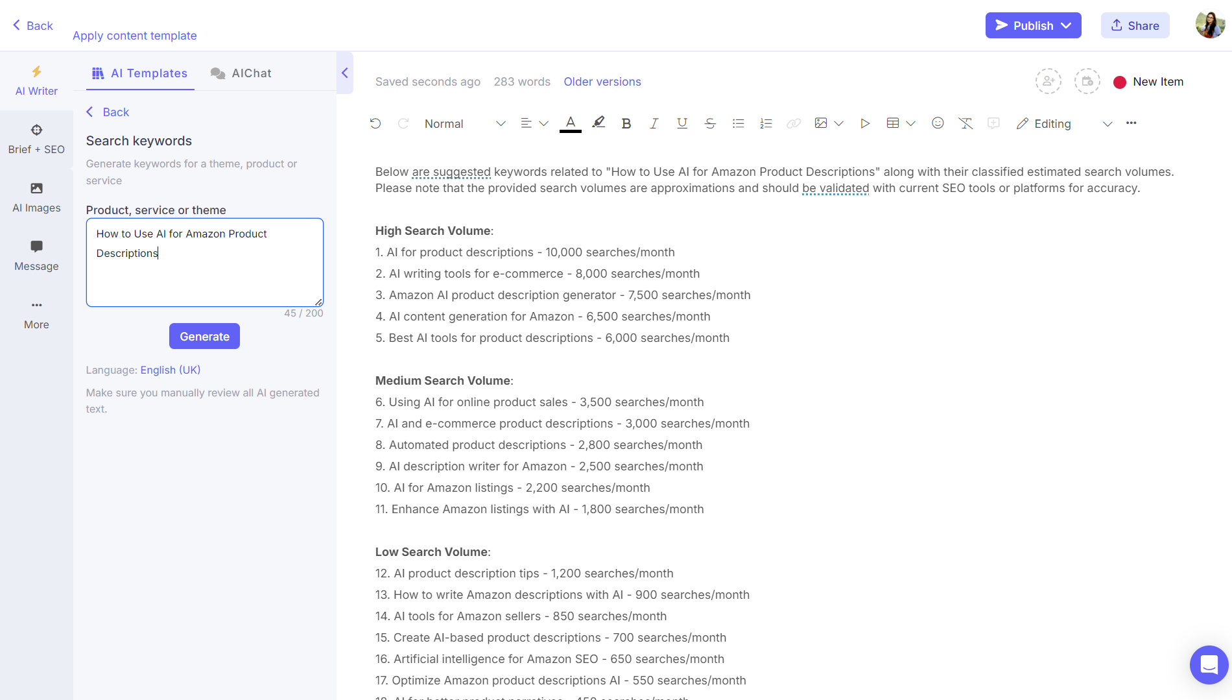The height and width of the screenshot is (700, 1232).
Task: Click the Share button
Action: pyautogui.click(x=1135, y=25)
